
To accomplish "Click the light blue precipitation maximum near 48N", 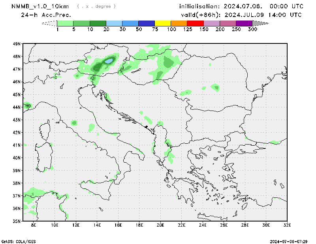I will coord(108,61).
